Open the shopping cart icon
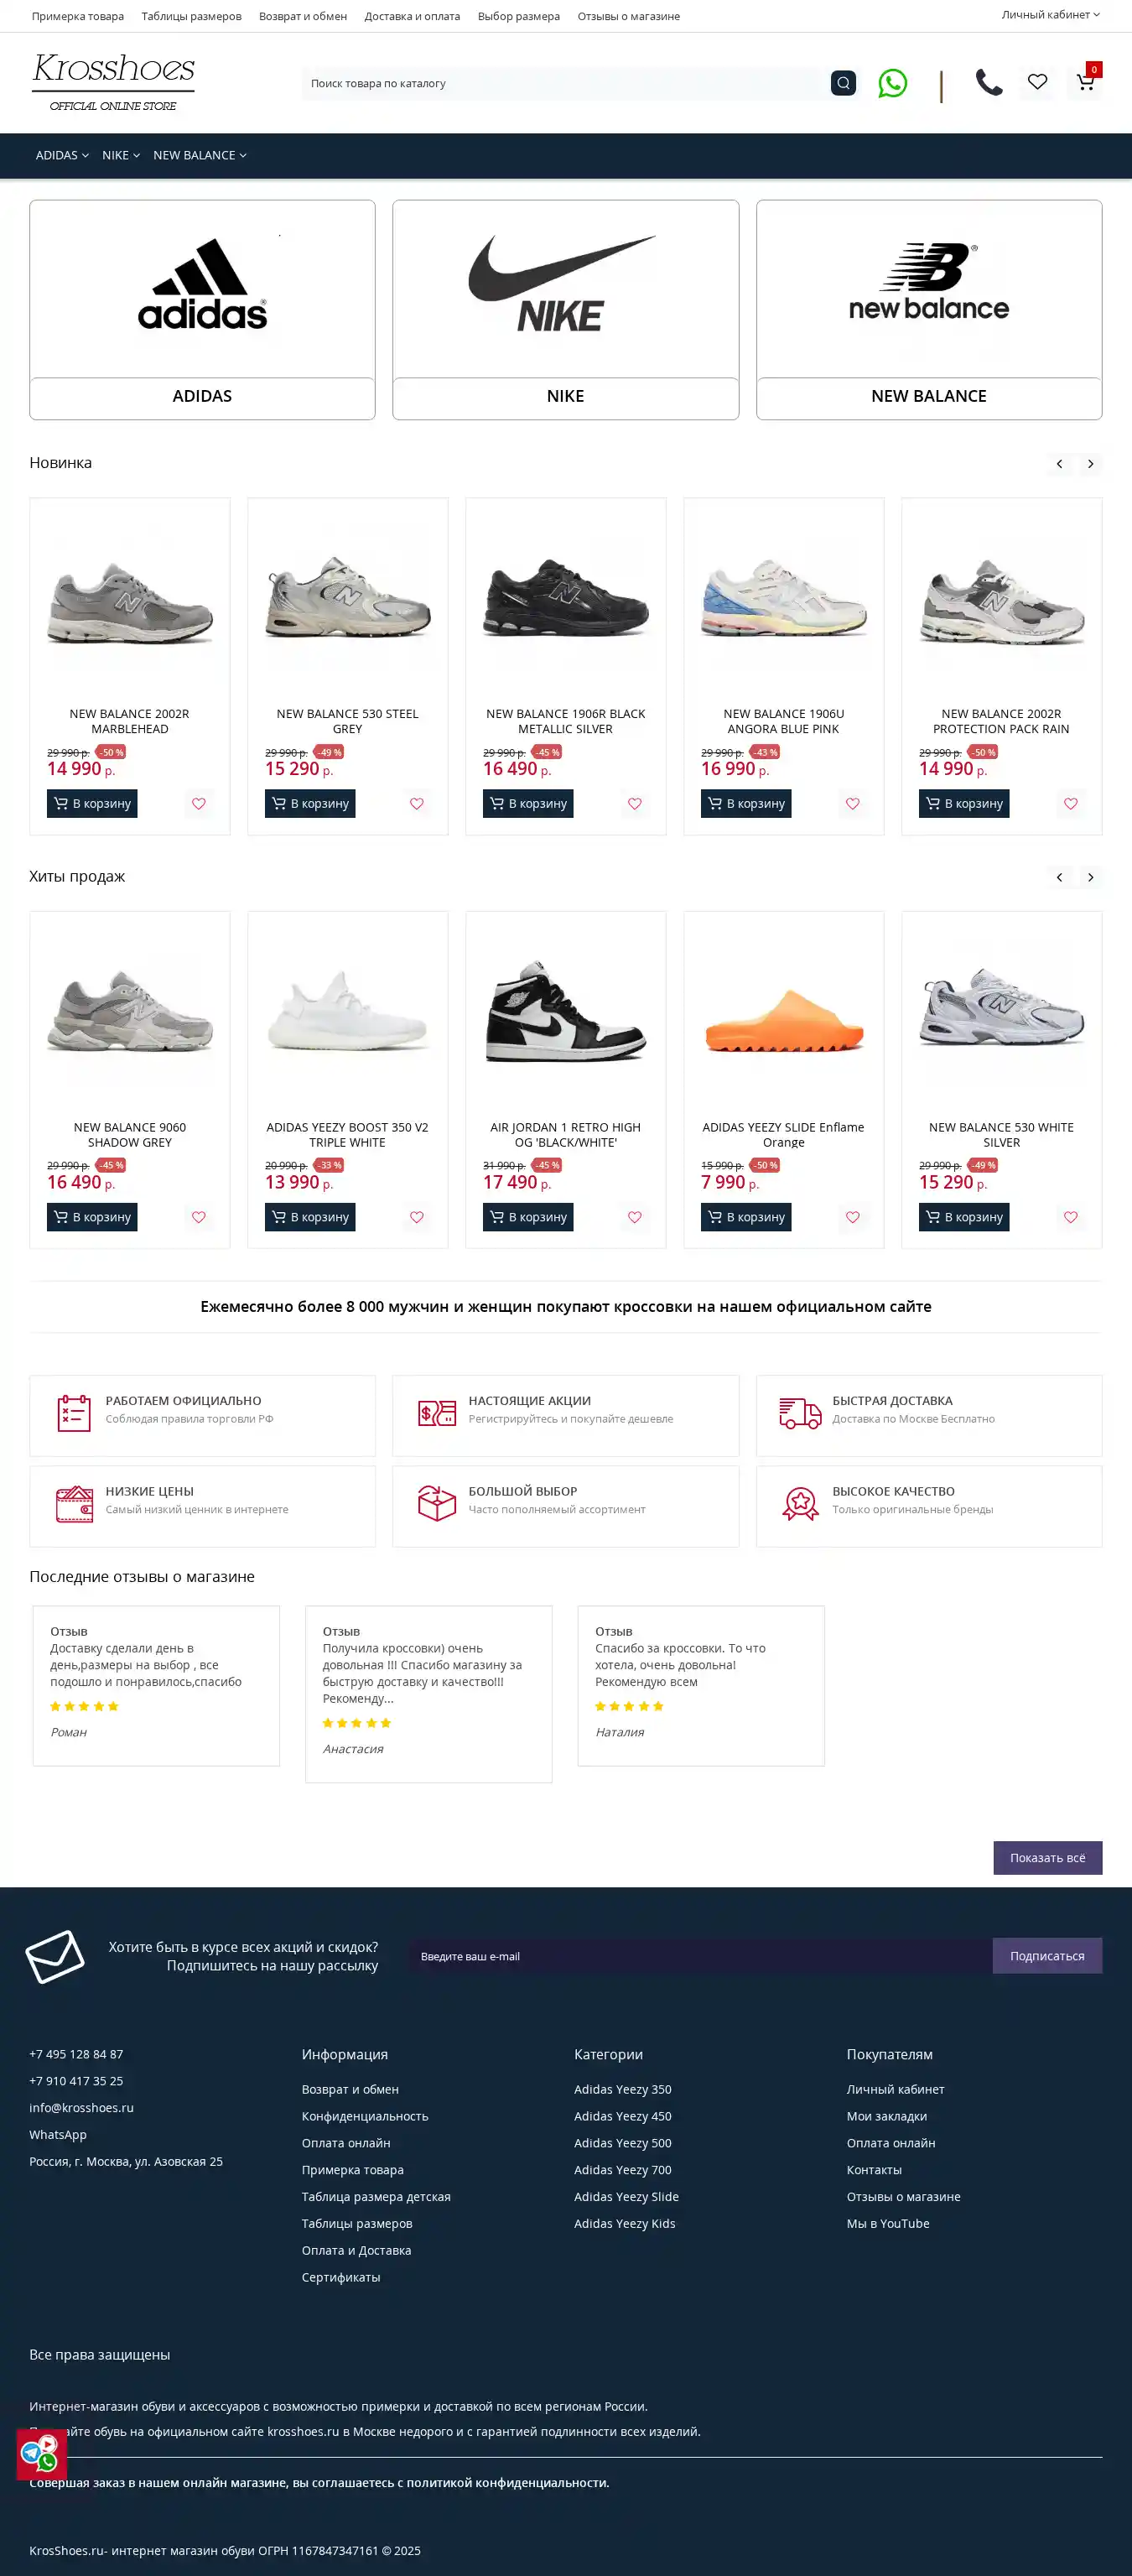This screenshot has width=1132, height=2576. point(1085,82)
